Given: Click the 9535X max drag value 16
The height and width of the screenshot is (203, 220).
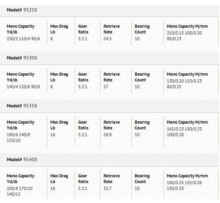Looking at the screenshot, I should tap(53, 135).
